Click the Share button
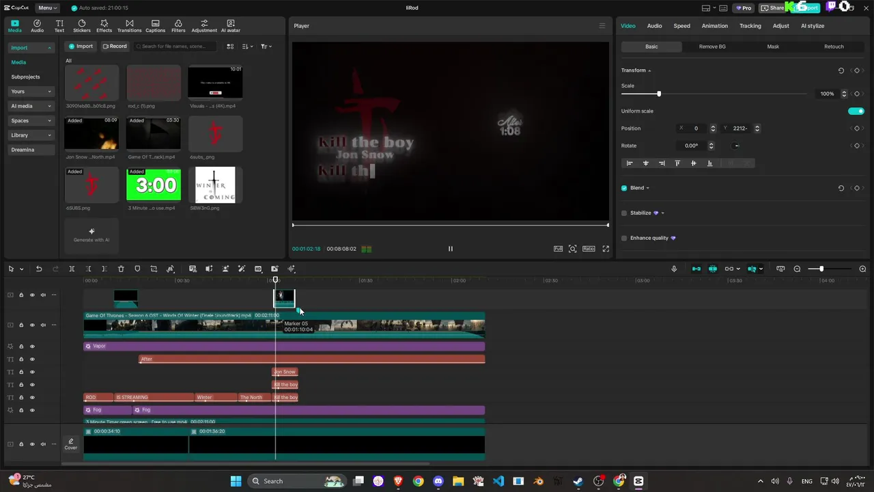This screenshot has width=874, height=492. click(x=773, y=8)
